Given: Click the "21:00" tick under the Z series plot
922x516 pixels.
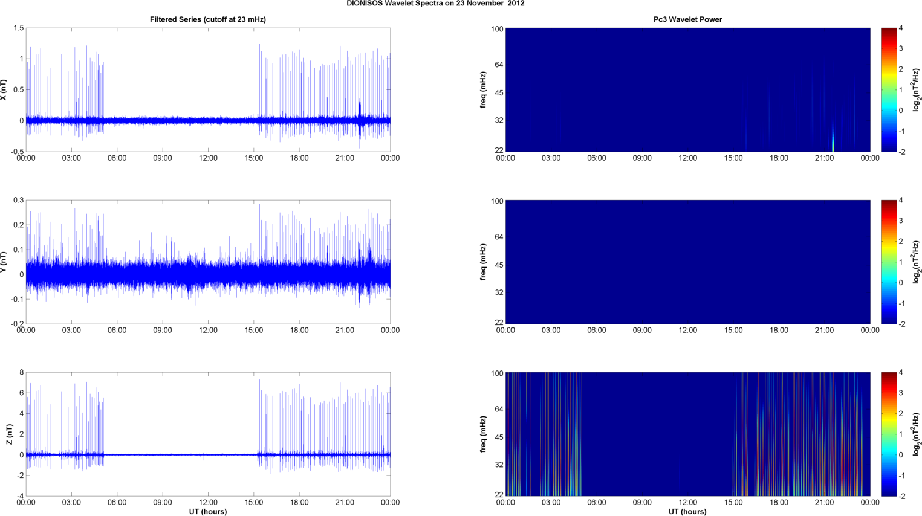Looking at the screenshot, I should [345, 503].
